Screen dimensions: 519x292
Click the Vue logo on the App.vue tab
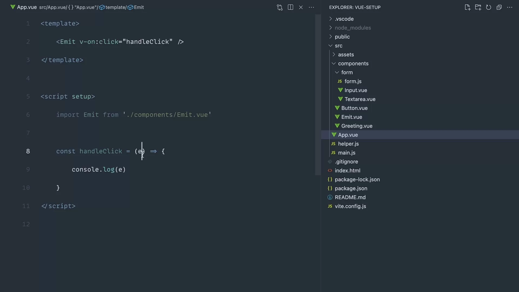click(13, 7)
